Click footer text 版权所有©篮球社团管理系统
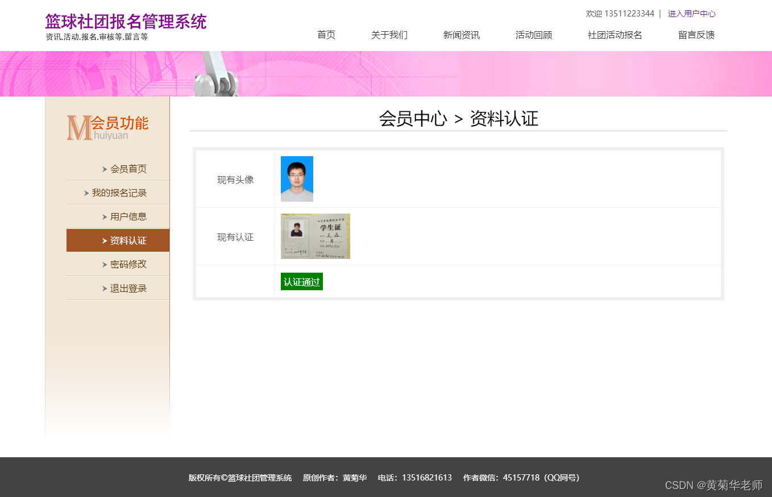Image resolution: width=772 pixels, height=497 pixels. (x=240, y=478)
